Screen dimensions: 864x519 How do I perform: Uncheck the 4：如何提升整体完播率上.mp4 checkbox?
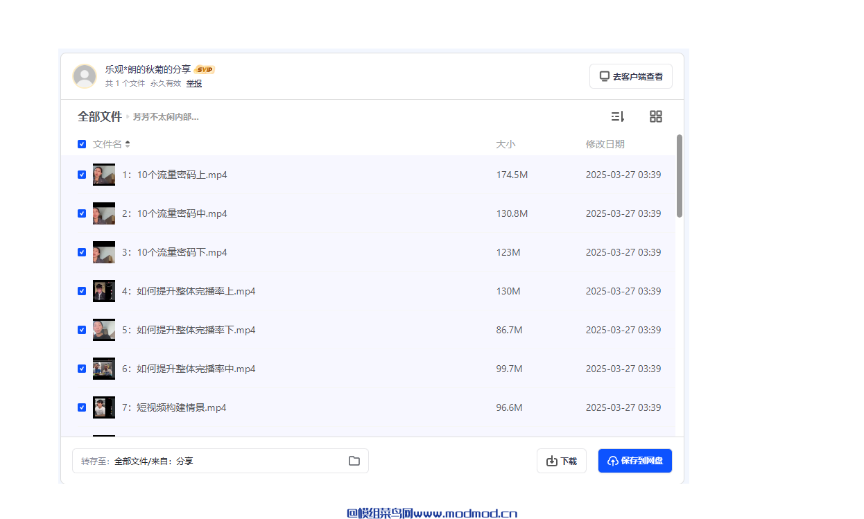[x=82, y=291]
